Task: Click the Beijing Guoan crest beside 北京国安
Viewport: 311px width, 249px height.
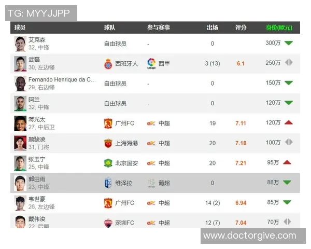Action: 108,163
